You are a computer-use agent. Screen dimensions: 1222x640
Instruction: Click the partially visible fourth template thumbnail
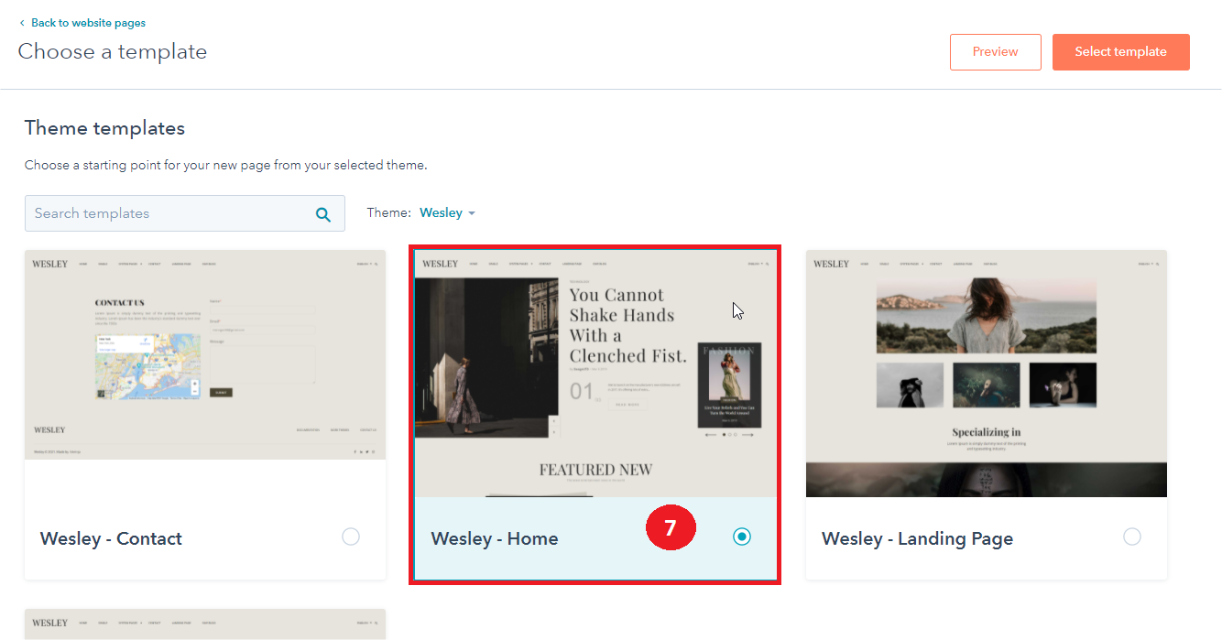click(205, 624)
